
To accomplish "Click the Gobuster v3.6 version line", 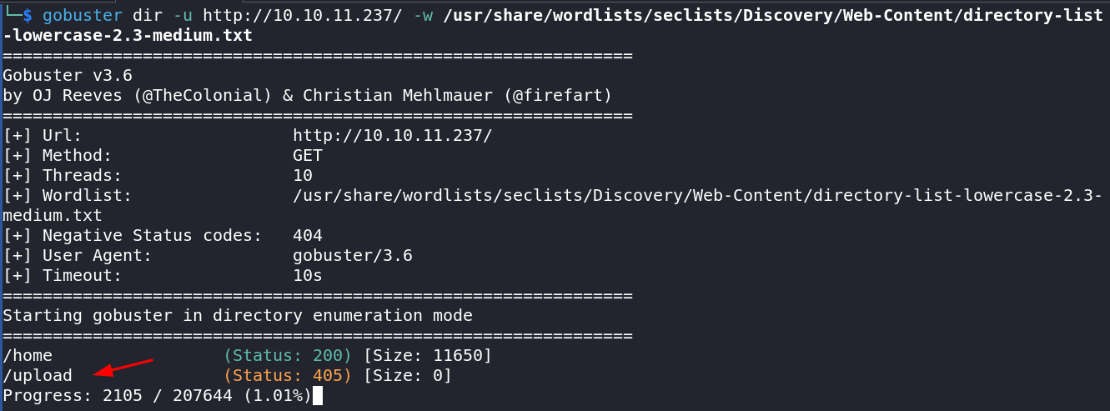I will pyautogui.click(x=68, y=76).
